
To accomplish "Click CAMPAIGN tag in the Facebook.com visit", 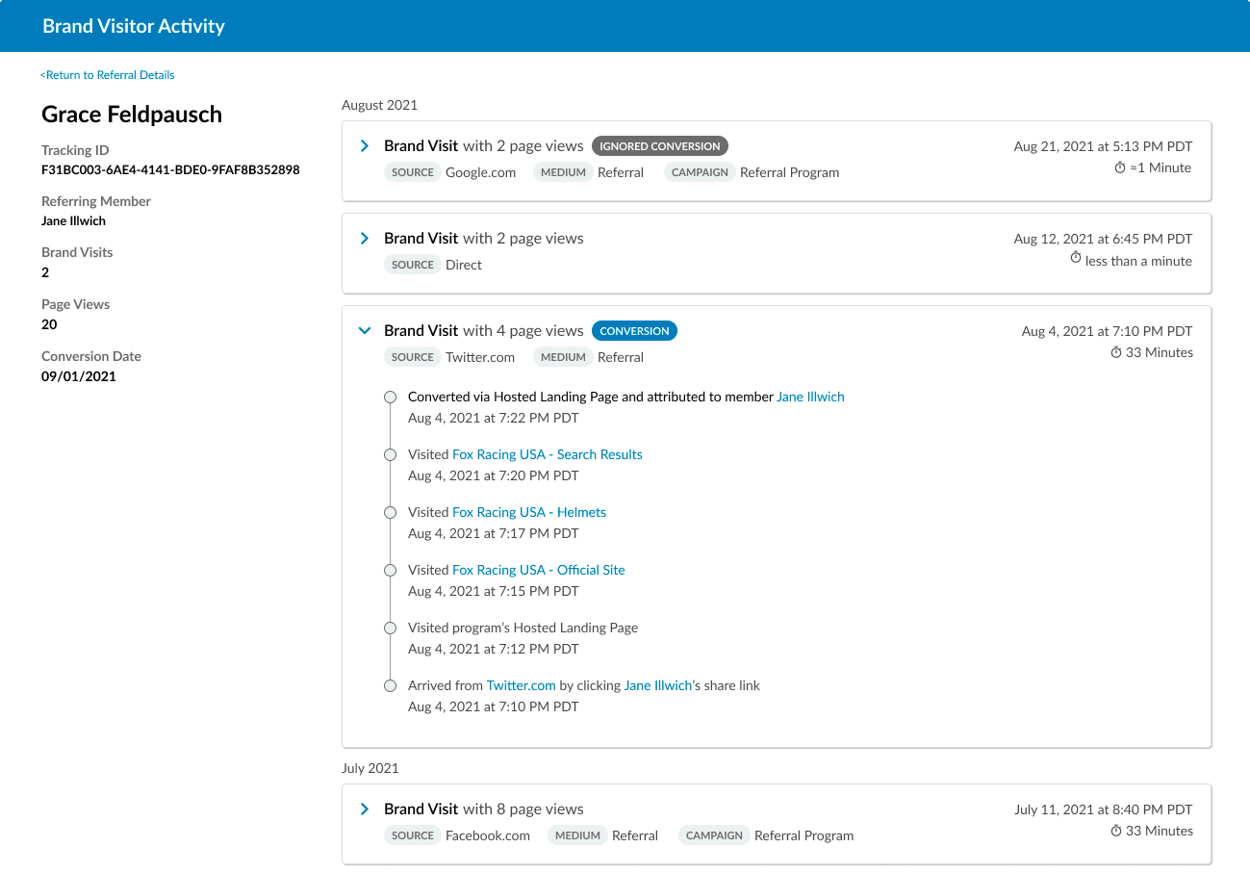I will coord(714,835).
